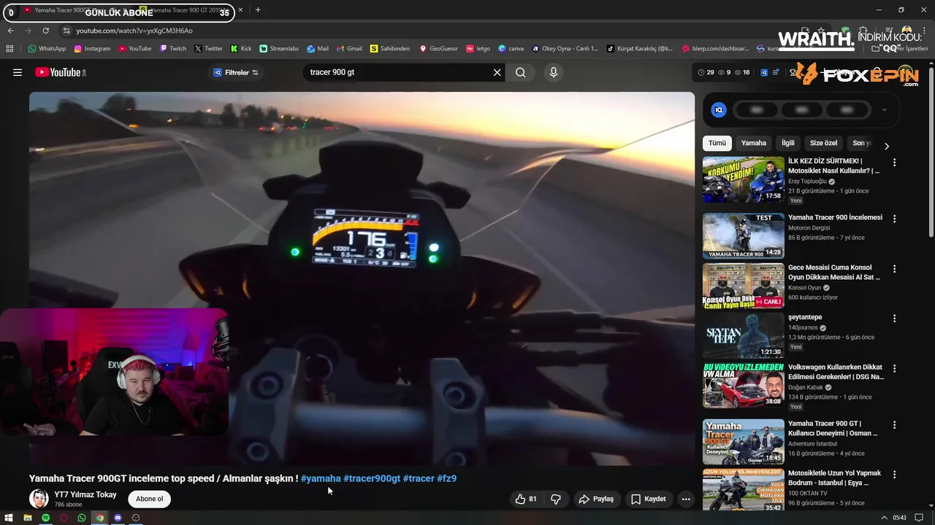Open options for 'Motosikletle Uzun Yol Yapmak' video
This screenshot has height=525, width=935.
(894, 475)
